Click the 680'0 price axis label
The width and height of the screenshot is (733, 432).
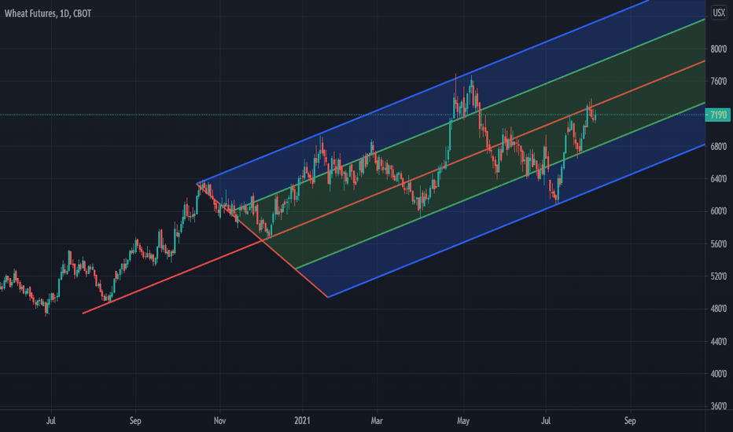click(x=719, y=147)
